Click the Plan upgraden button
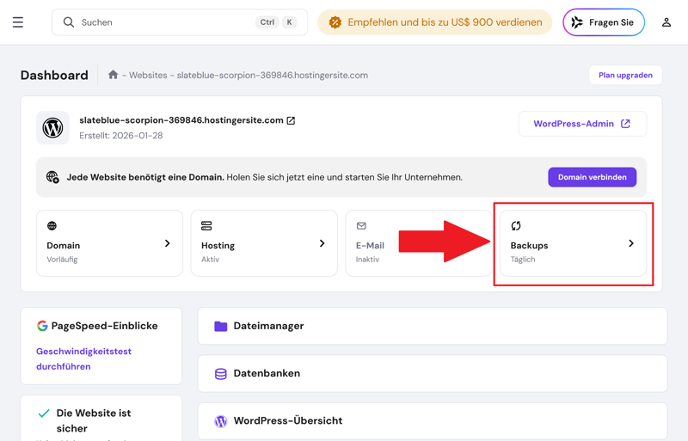The image size is (688, 441). [625, 75]
